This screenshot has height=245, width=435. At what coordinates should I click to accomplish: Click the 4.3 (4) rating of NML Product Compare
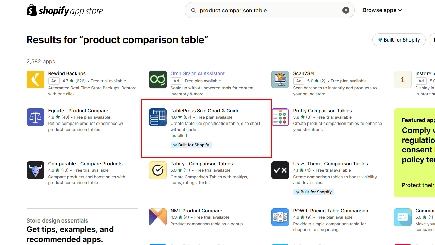coord(180,217)
